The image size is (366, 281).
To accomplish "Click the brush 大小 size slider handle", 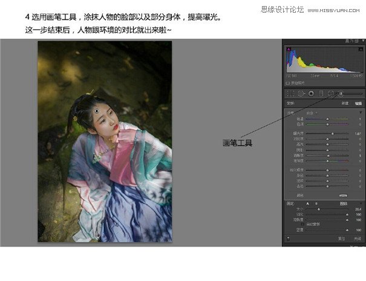I will pyautogui.click(x=318, y=210).
